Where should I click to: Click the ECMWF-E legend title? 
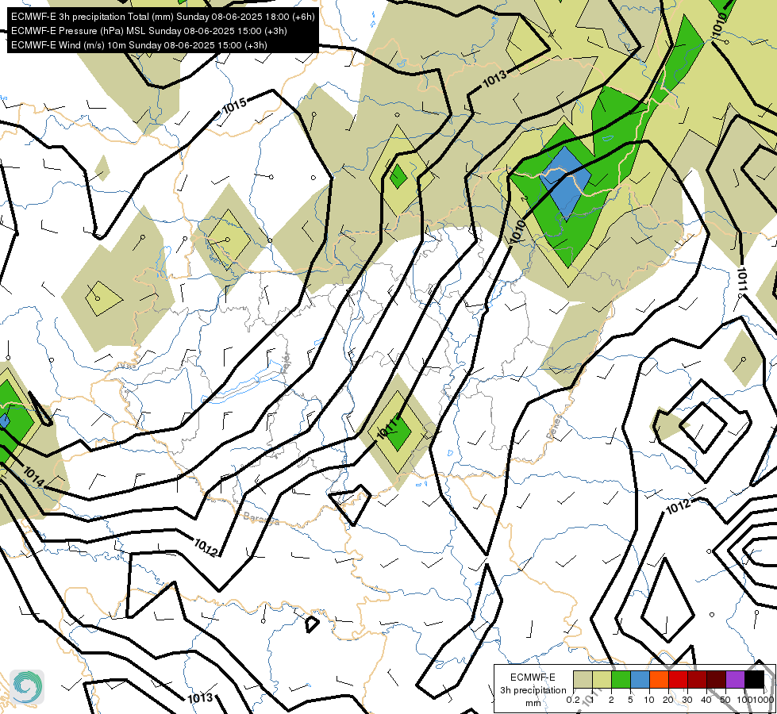point(533,678)
